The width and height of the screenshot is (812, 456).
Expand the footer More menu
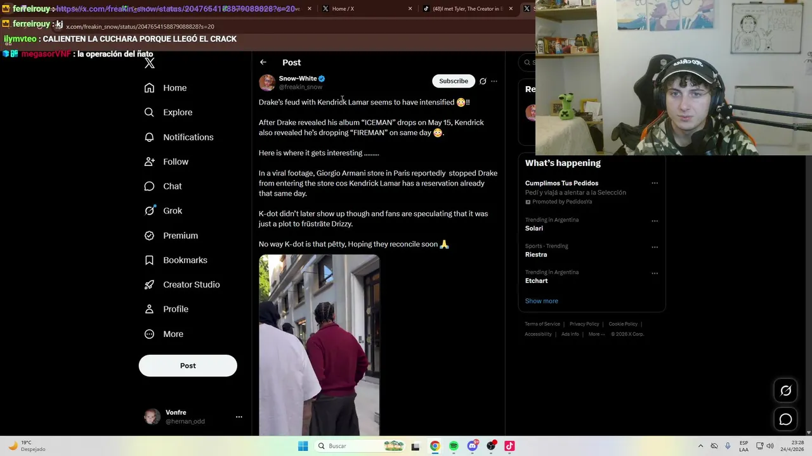(x=596, y=334)
